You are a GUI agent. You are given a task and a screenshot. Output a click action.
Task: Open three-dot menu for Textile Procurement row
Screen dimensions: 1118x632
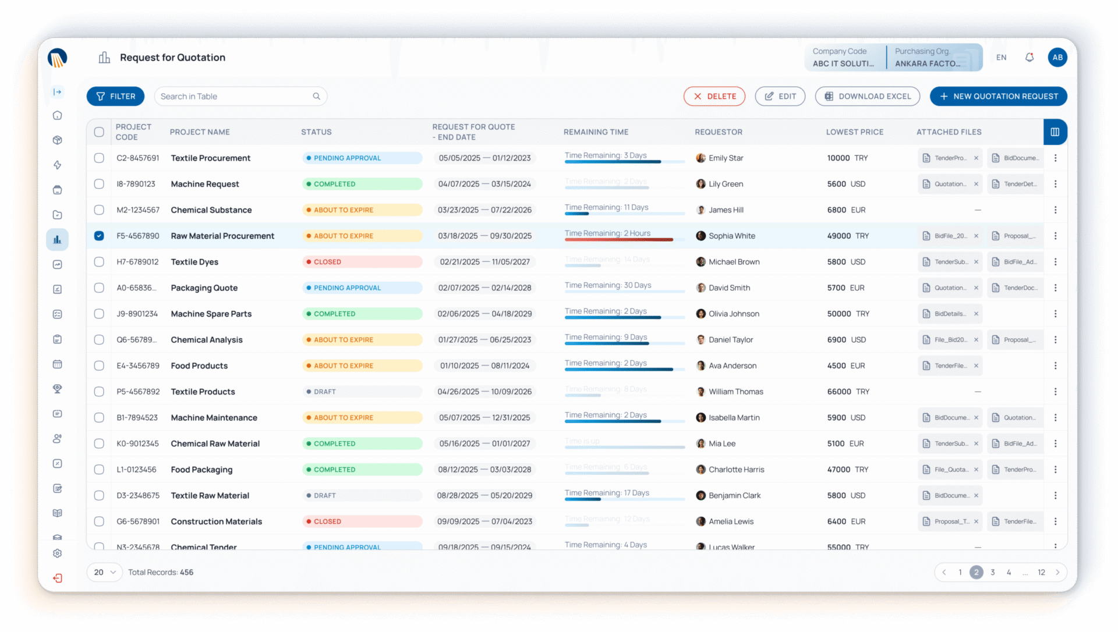click(x=1055, y=158)
